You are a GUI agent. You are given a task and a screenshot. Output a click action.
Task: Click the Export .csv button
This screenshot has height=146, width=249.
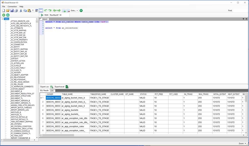pyautogui.click(x=45, y=87)
